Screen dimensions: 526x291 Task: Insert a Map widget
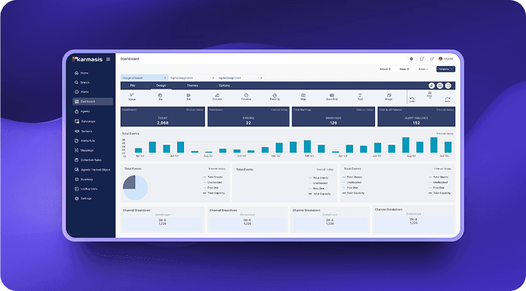[303, 96]
